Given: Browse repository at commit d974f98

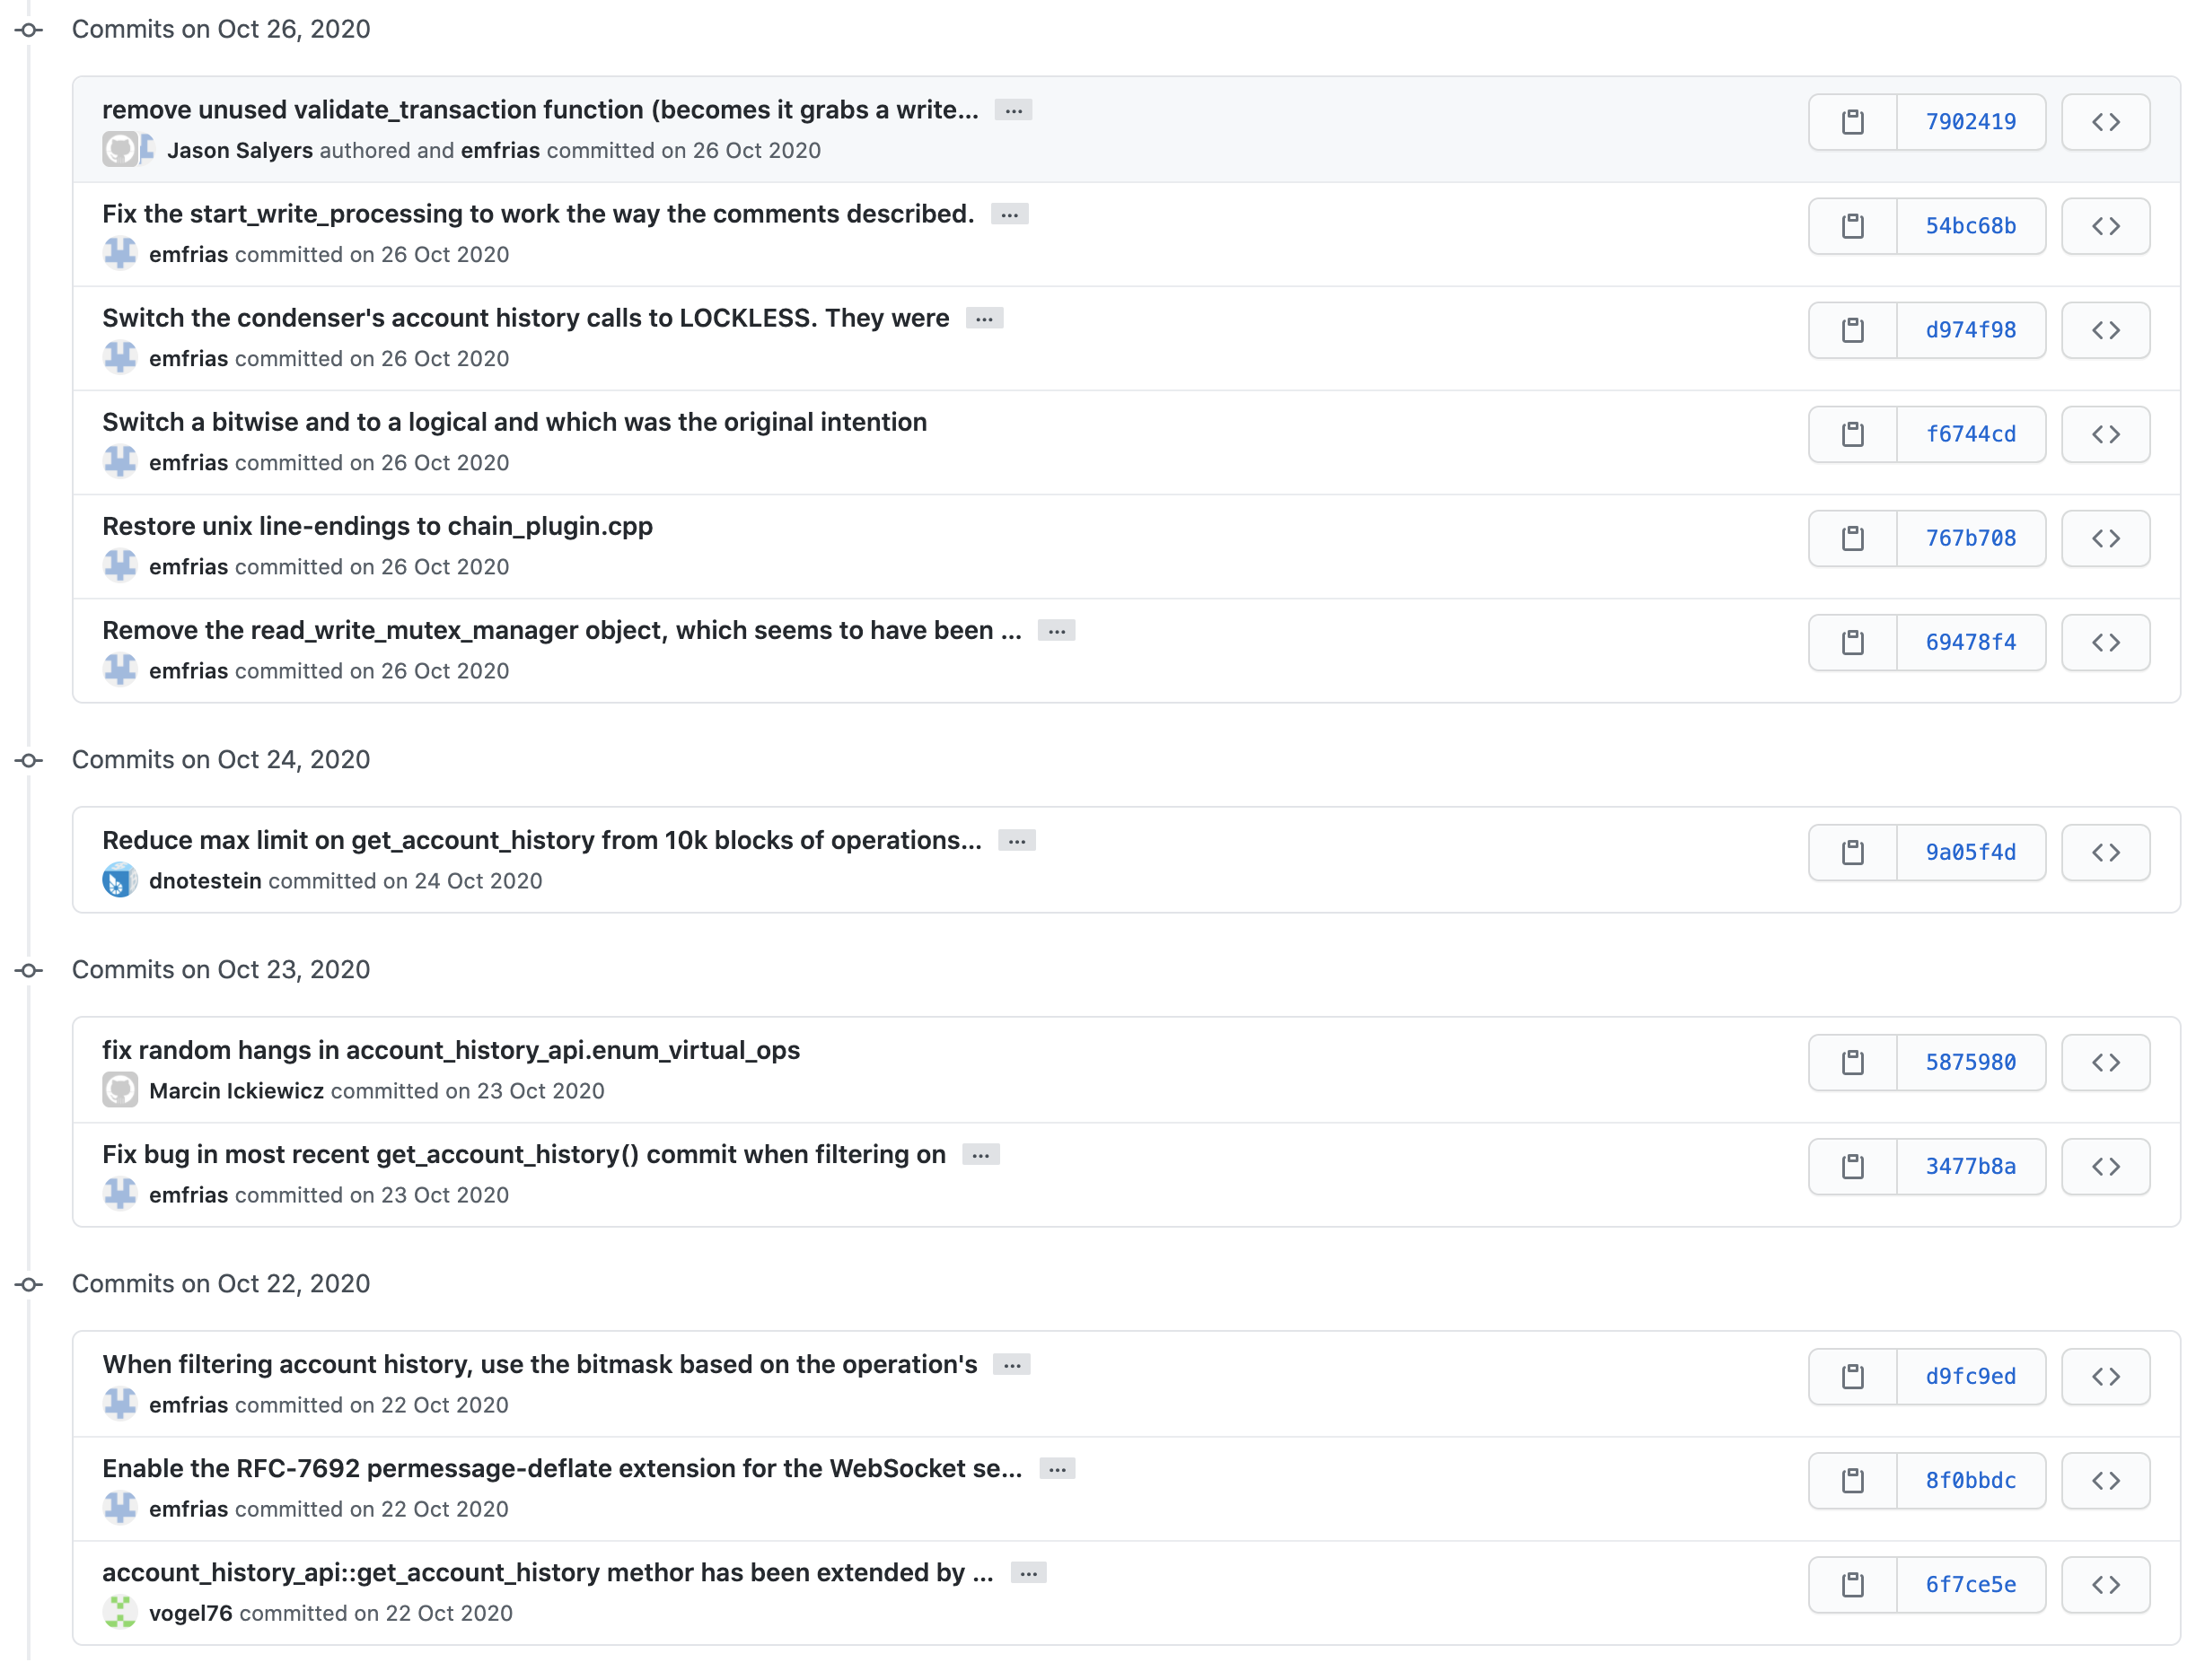Looking at the screenshot, I should pyautogui.click(x=2105, y=330).
